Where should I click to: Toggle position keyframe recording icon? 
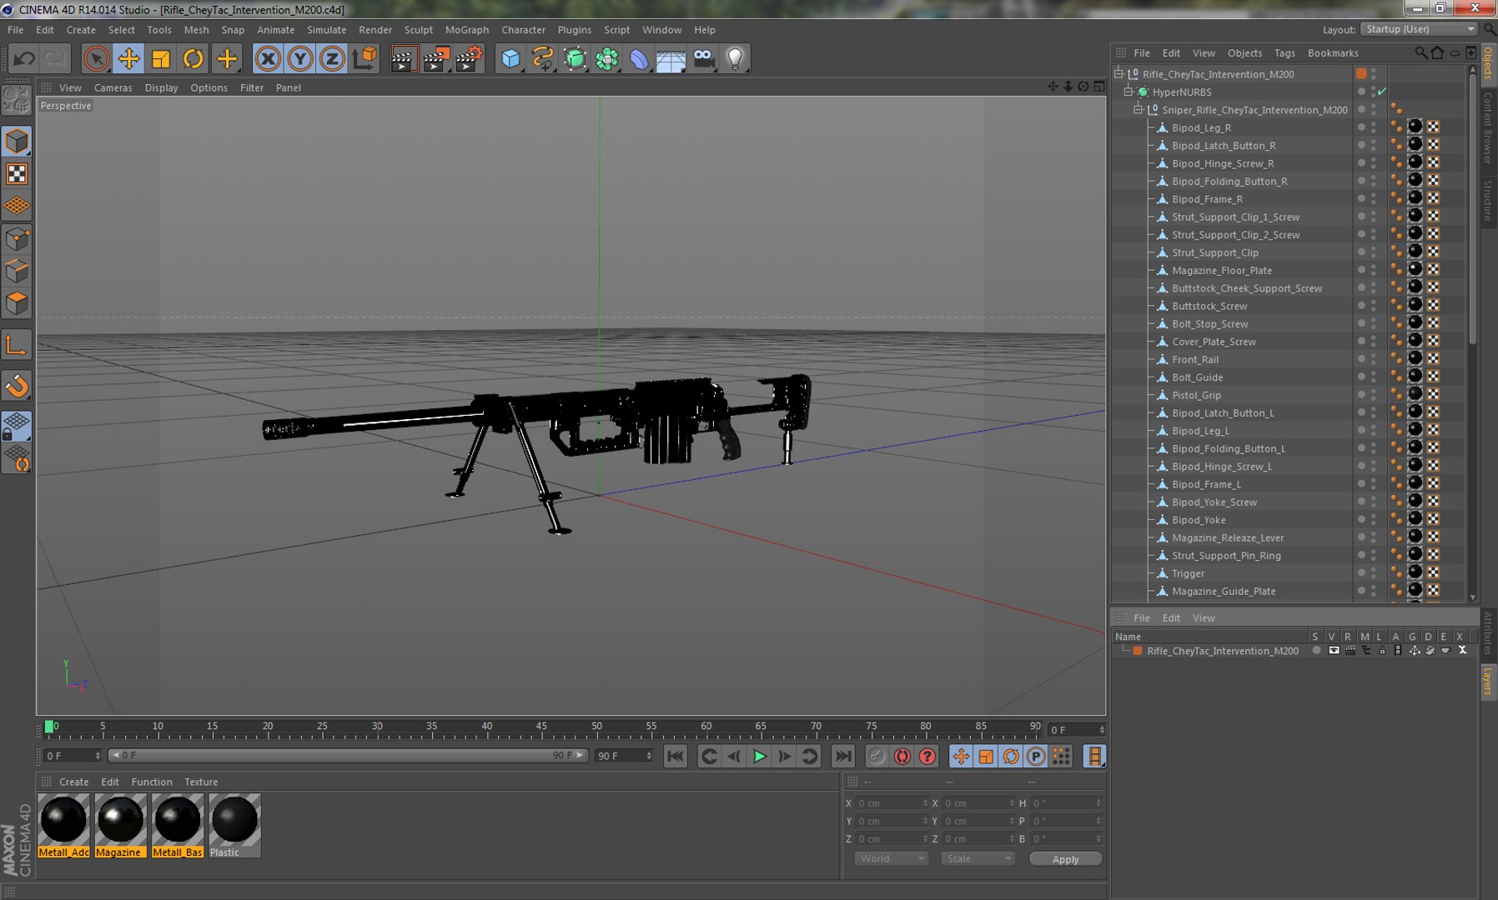click(961, 757)
